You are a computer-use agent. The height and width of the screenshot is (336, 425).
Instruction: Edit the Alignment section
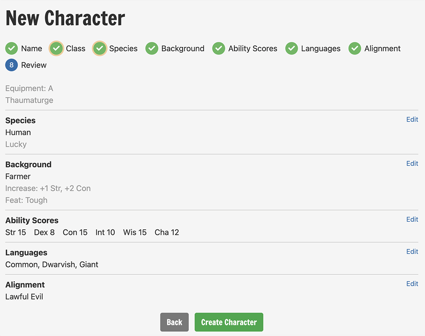click(x=412, y=284)
